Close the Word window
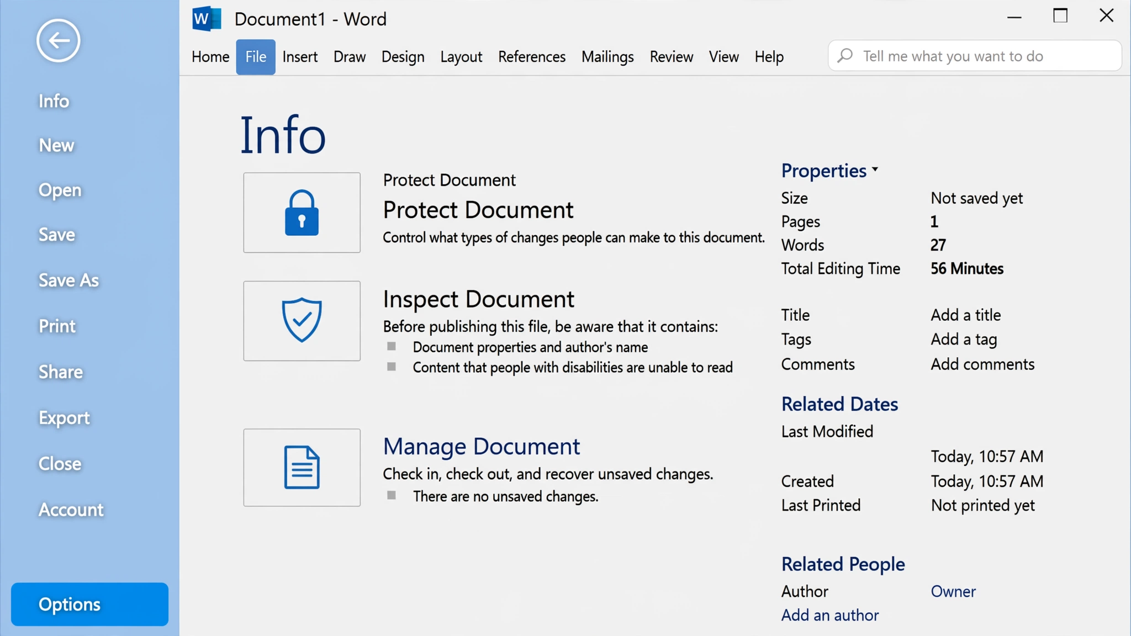This screenshot has width=1131, height=636. [1107, 16]
